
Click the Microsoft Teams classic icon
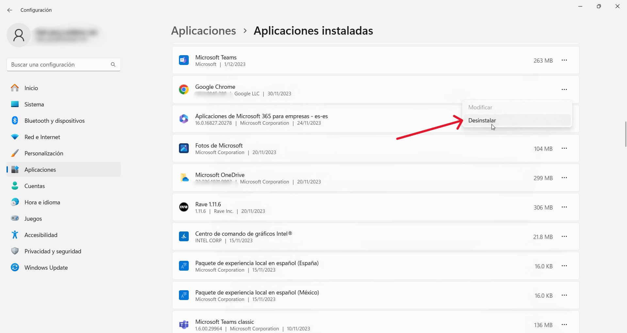pos(184,325)
